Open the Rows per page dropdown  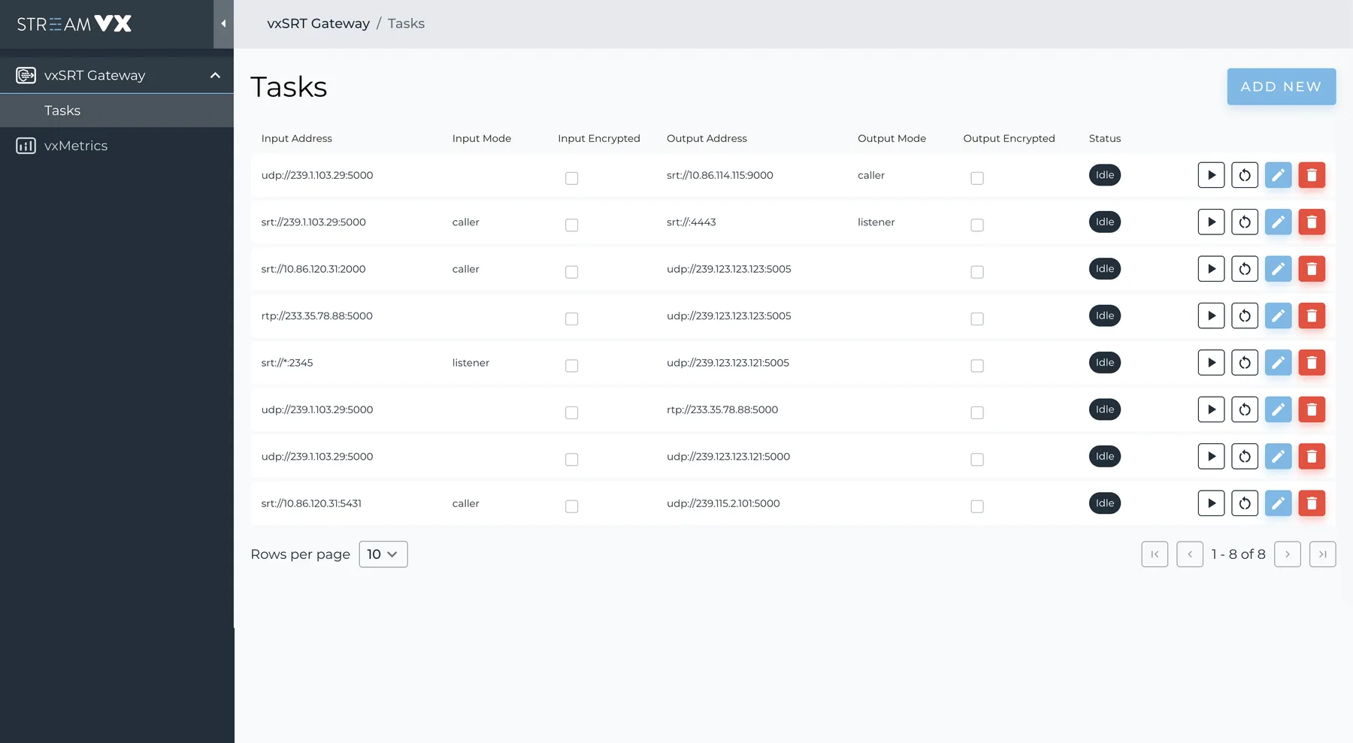(x=383, y=554)
